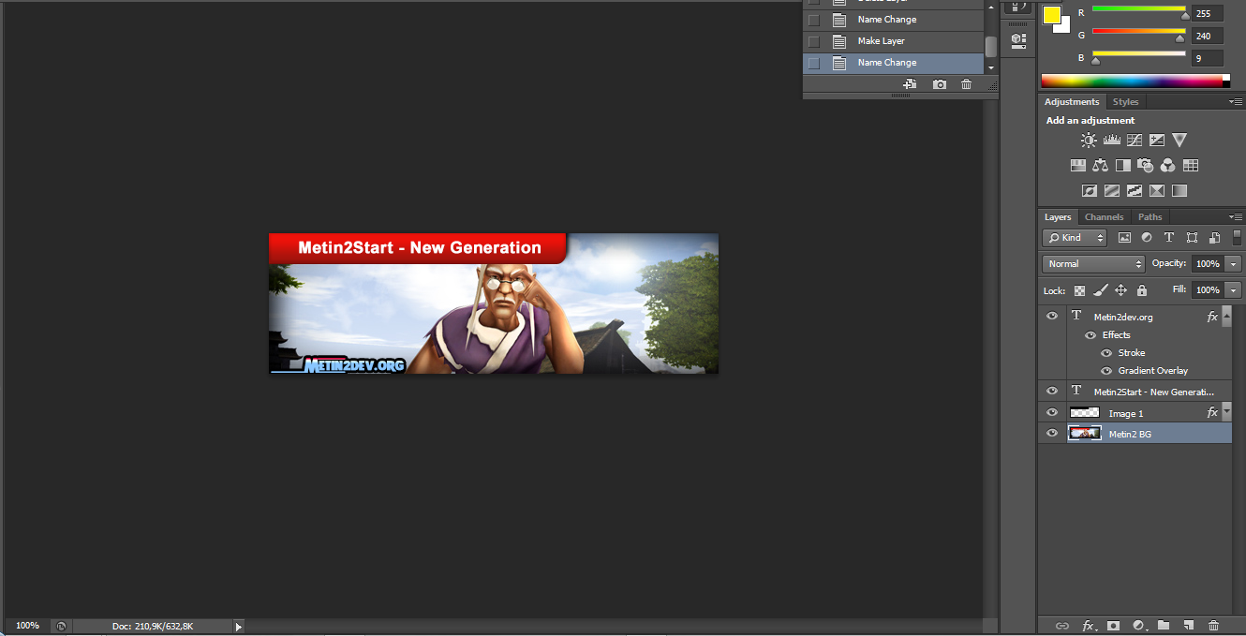This screenshot has width=1246, height=636.
Task: Add a Hue/Saturation adjustment
Action: tap(1078, 165)
